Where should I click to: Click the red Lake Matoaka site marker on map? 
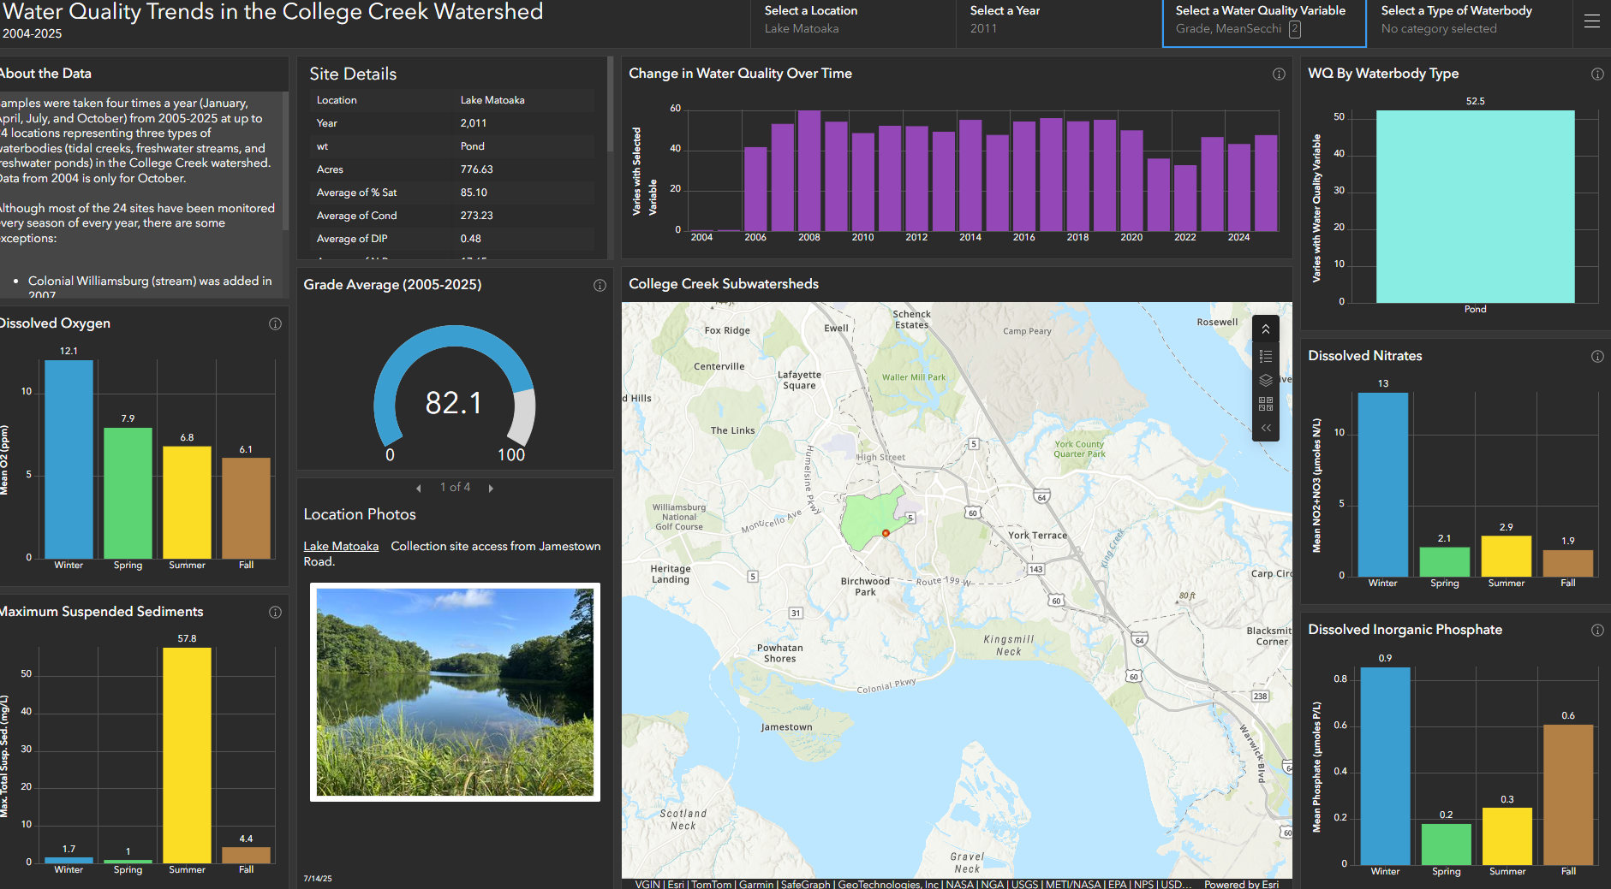(886, 533)
